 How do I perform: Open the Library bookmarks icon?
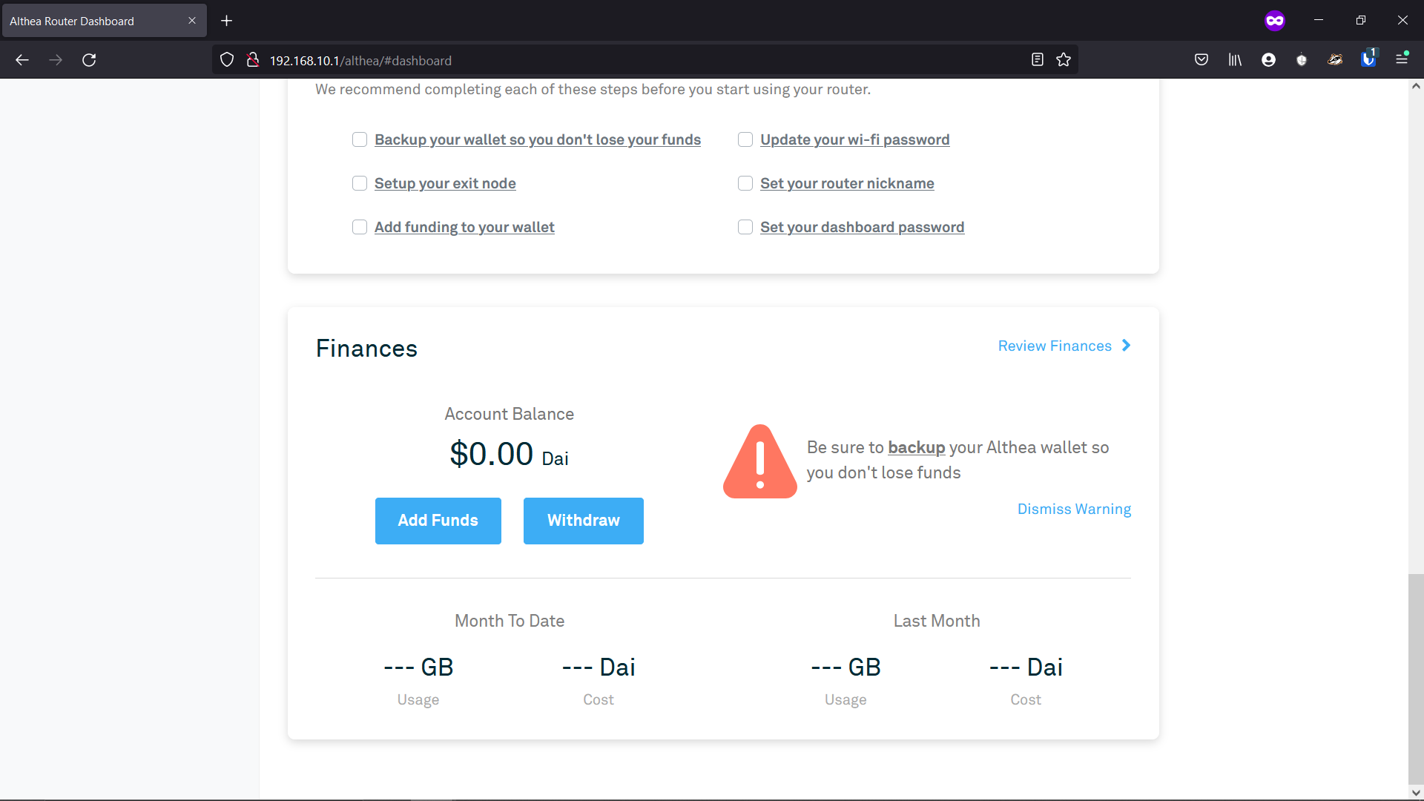pyautogui.click(x=1235, y=60)
